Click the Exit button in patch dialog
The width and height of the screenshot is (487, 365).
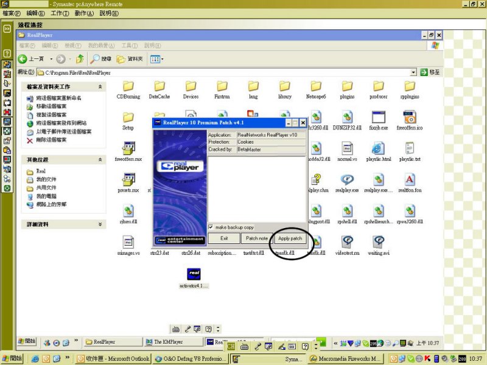point(224,238)
